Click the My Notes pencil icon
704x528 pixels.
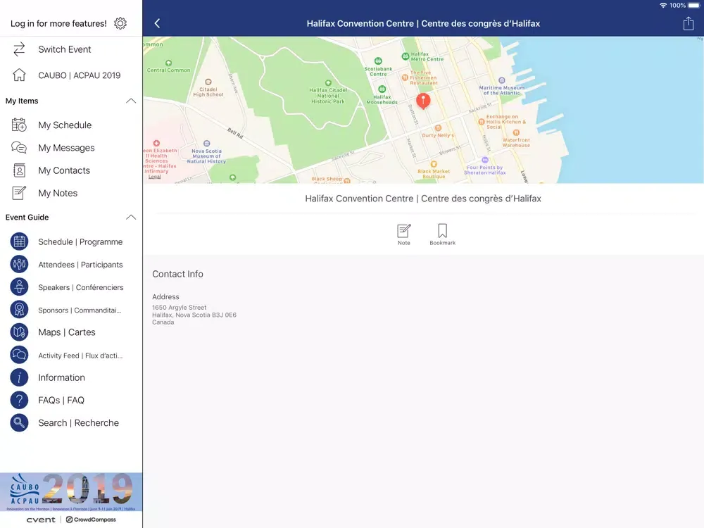click(19, 193)
